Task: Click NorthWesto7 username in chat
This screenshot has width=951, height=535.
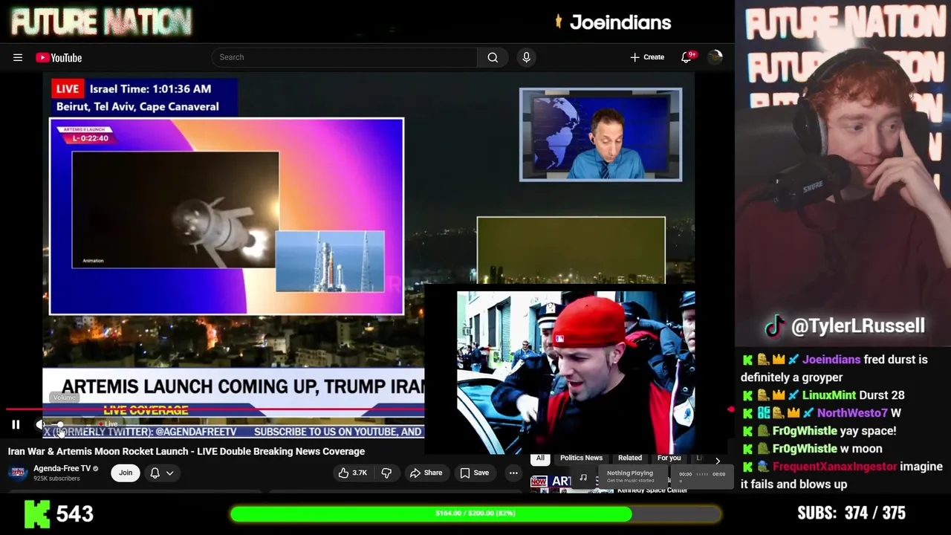Action: [852, 413]
